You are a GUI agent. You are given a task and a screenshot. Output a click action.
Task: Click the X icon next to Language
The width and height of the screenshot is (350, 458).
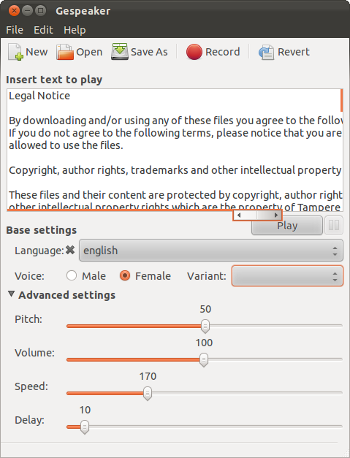click(70, 250)
